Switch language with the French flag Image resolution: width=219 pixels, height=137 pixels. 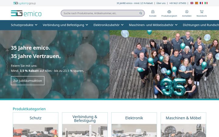click(x=201, y=3)
